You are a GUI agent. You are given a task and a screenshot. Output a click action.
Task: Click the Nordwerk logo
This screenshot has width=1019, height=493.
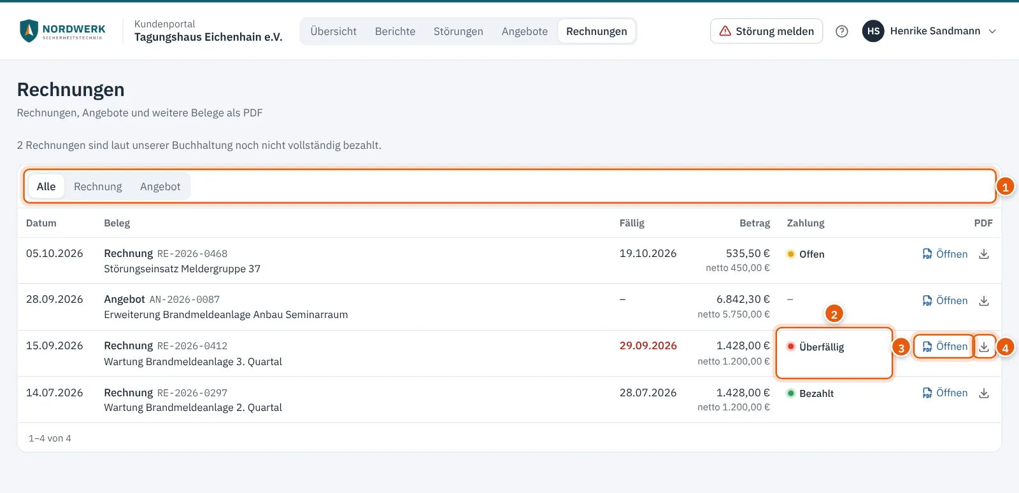(x=62, y=31)
